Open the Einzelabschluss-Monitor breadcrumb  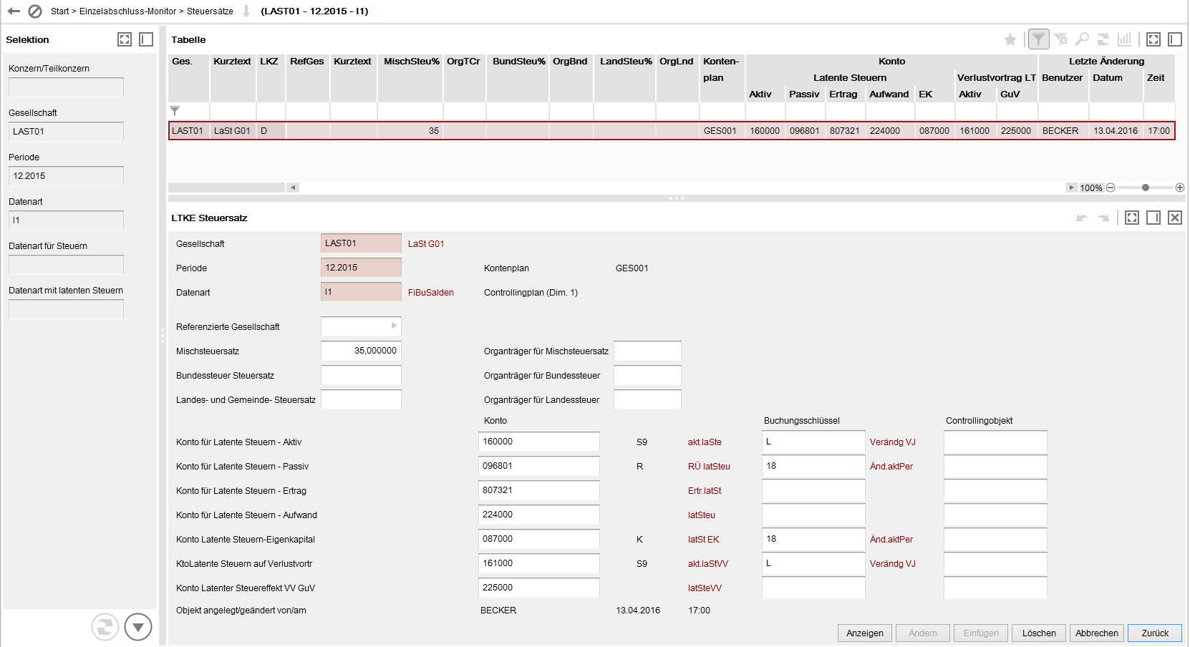[128, 11]
